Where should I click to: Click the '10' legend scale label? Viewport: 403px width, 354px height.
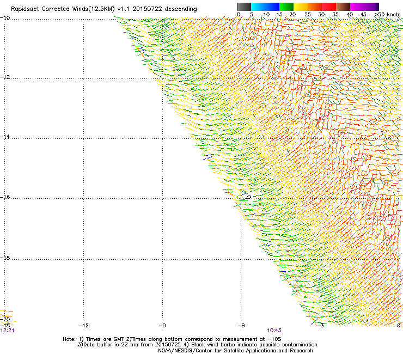pos(266,15)
